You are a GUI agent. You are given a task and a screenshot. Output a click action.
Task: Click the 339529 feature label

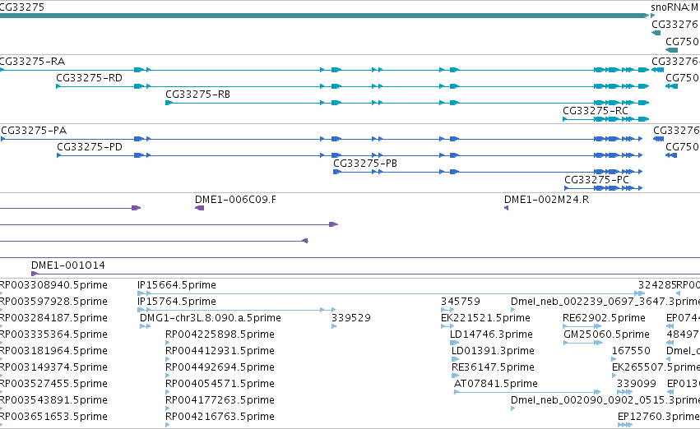point(351,318)
